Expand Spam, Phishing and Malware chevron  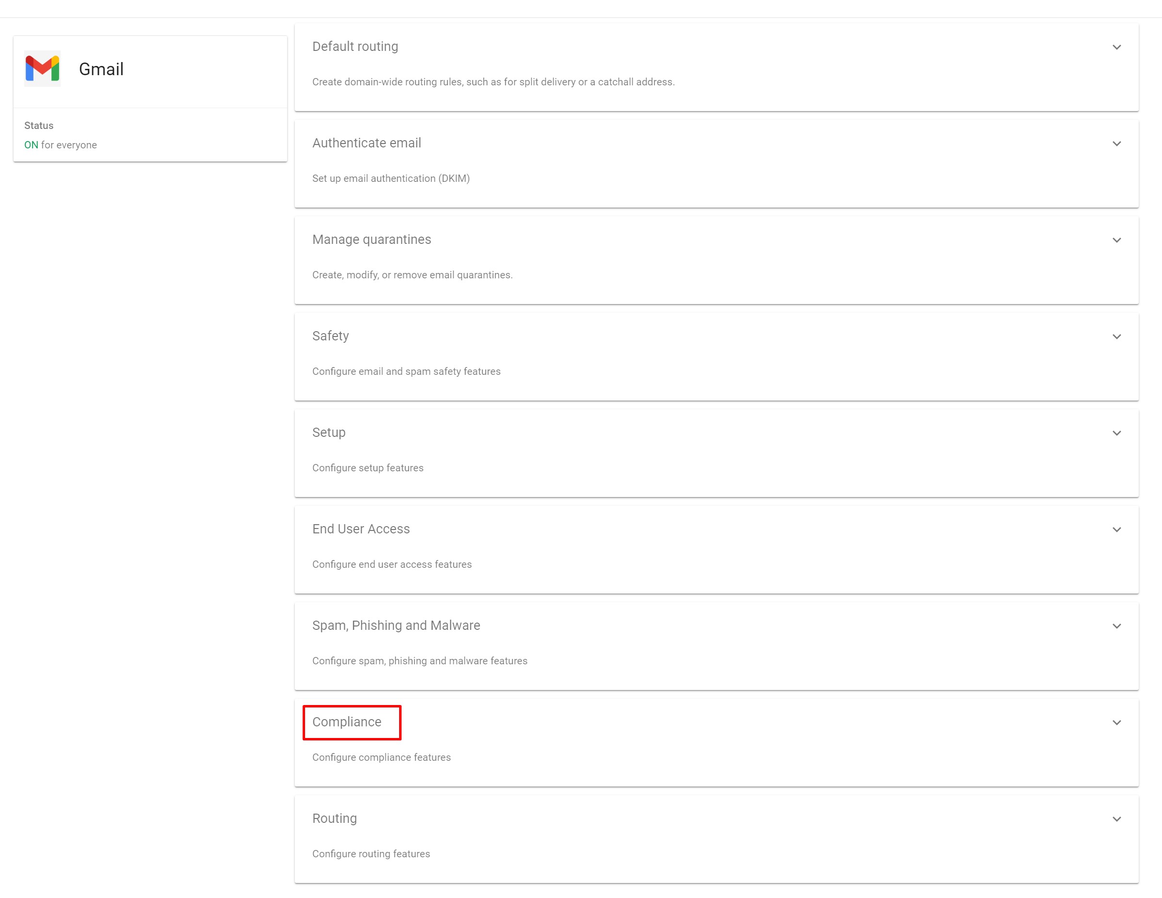(1116, 626)
